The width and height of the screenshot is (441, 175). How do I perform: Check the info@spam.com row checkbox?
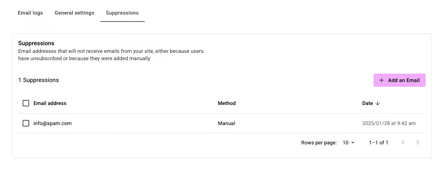pyautogui.click(x=26, y=123)
